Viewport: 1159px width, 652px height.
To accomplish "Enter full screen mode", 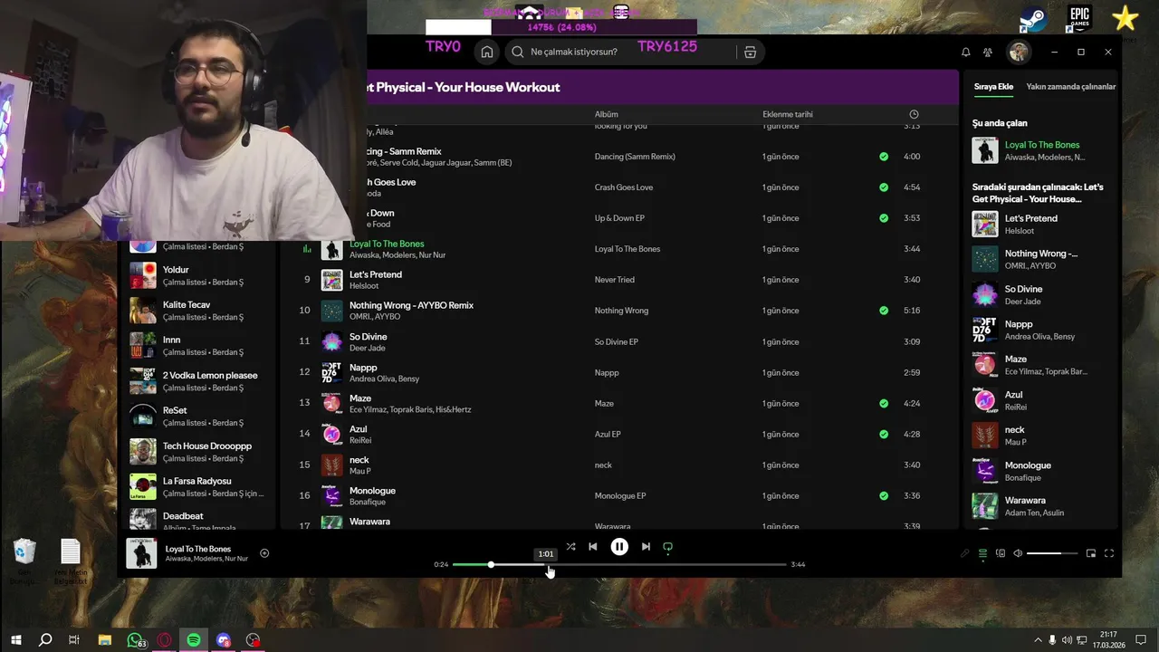I will pyautogui.click(x=1109, y=553).
